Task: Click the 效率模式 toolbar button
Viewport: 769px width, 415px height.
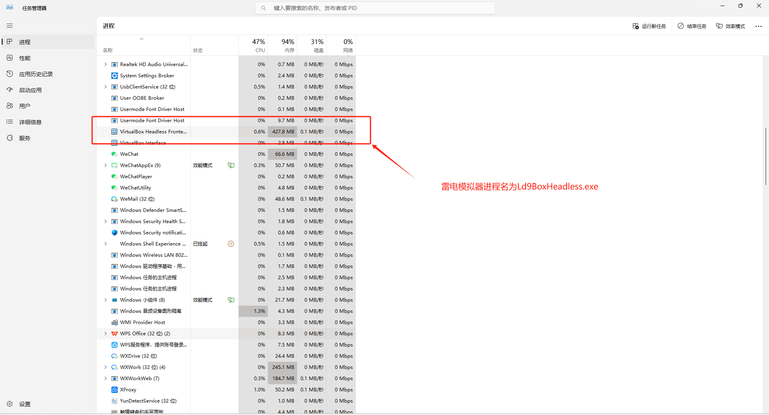Action: (x=731, y=26)
